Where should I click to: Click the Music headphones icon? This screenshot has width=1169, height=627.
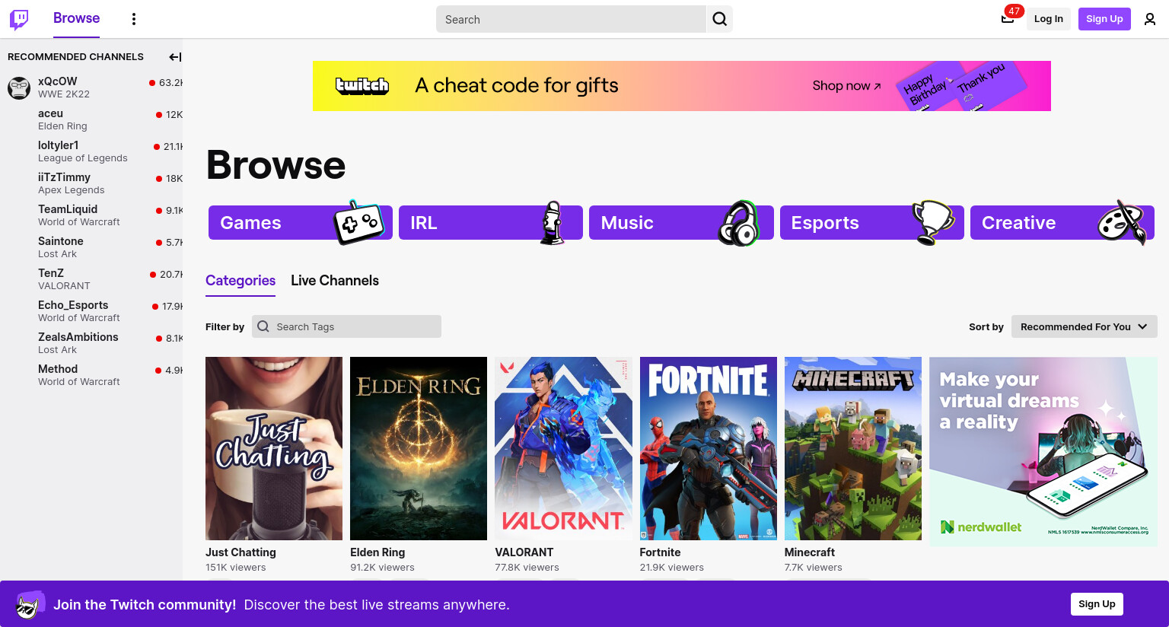tap(739, 223)
